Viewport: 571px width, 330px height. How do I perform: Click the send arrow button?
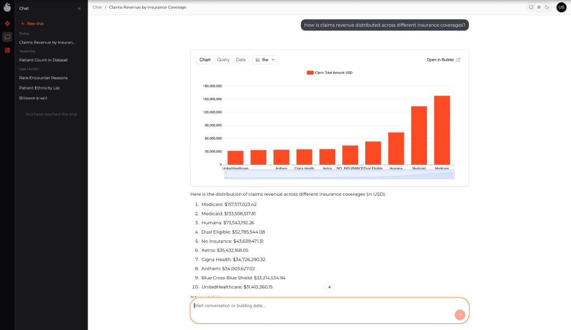459,315
